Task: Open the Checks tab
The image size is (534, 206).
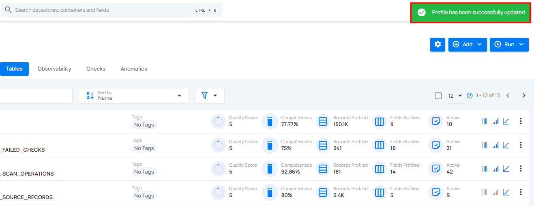Action: point(96,69)
